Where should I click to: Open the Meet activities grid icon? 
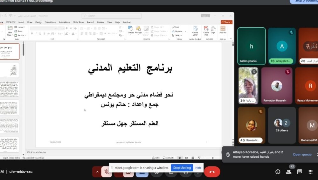[310, 172]
